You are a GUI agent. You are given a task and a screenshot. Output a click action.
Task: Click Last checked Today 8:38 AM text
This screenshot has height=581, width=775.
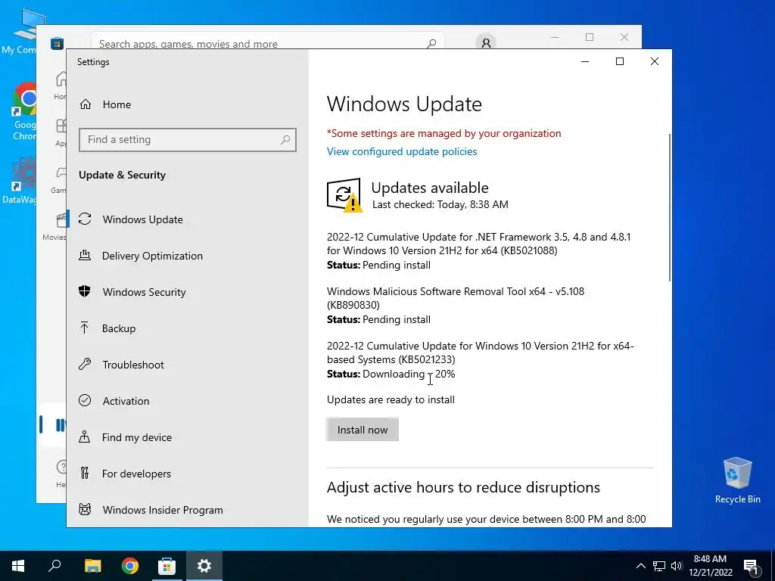(440, 204)
